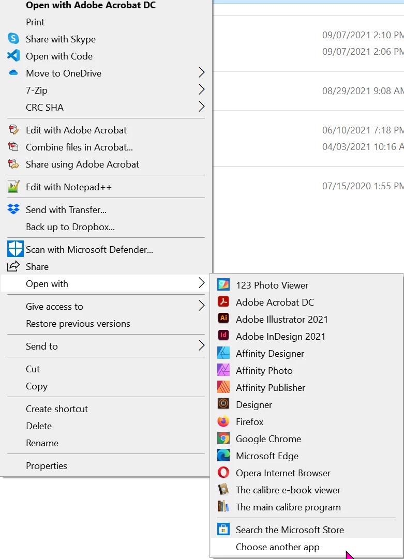Choose Search the Microsoft Store text
Viewport: 404px width, 559px height.
pyautogui.click(x=290, y=530)
